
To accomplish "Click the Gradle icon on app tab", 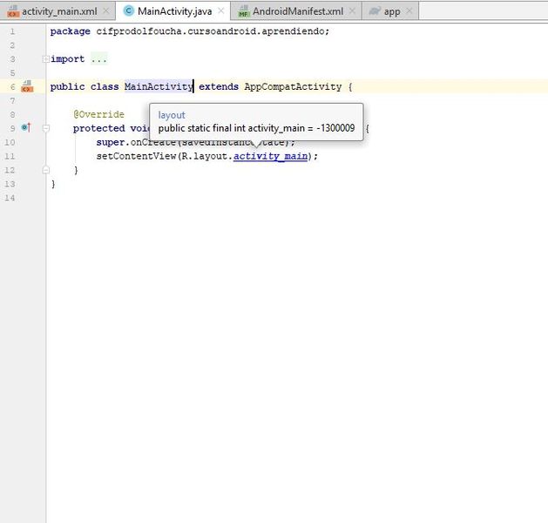I will pyautogui.click(x=375, y=11).
